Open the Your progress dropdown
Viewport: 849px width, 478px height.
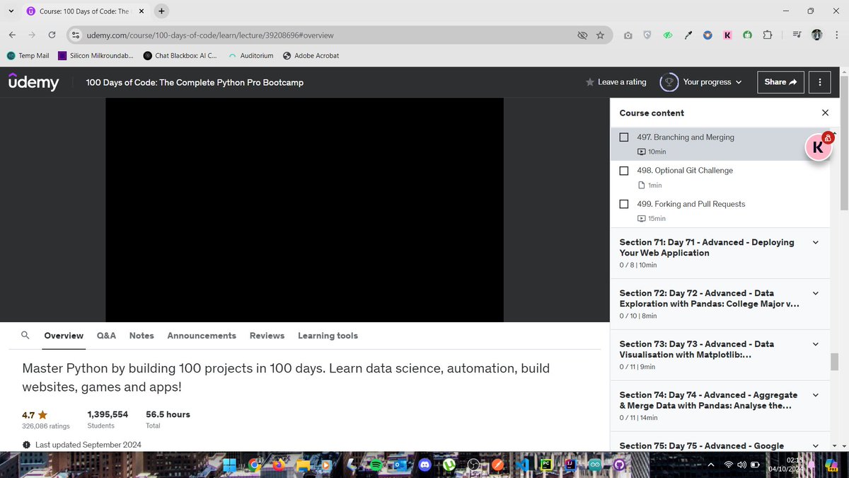point(712,82)
